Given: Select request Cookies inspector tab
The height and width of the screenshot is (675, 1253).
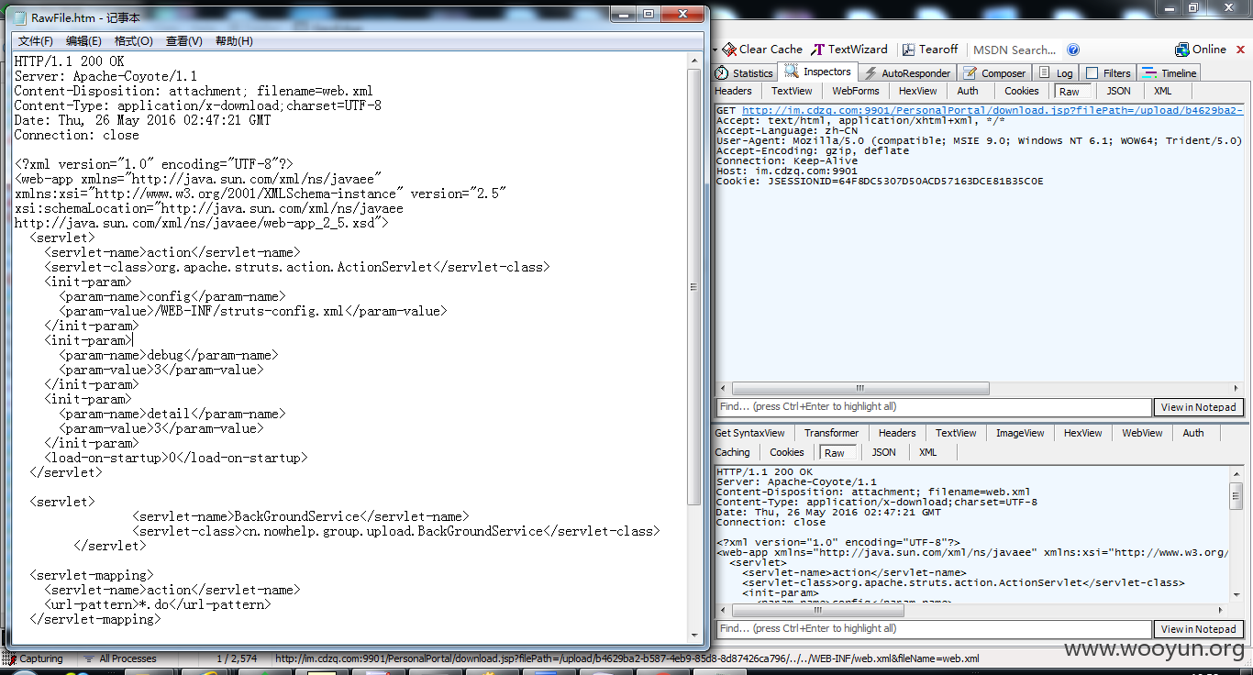Looking at the screenshot, I should click(x=1021, y=91).
